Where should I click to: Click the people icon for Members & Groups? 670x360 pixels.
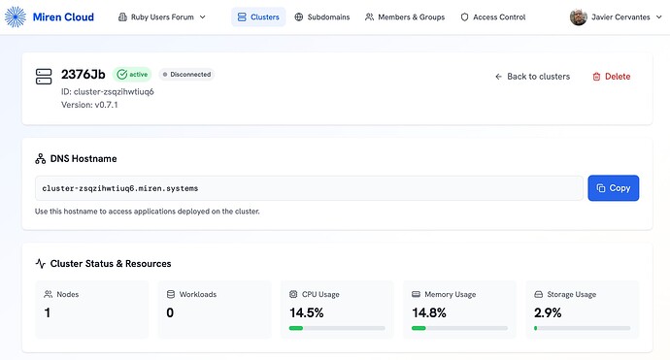coord(369,17)
